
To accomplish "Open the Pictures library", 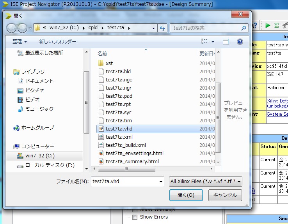I will tap(30, 90).
